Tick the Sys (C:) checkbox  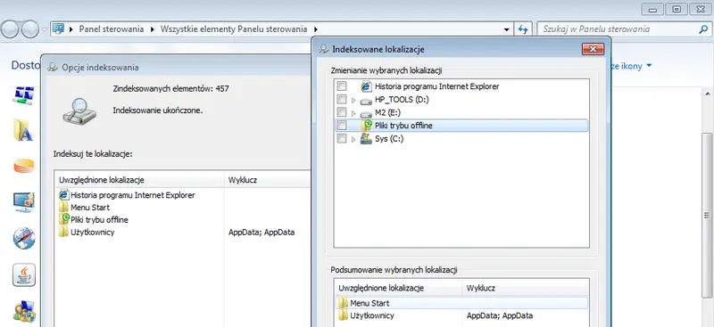point(342,139)
